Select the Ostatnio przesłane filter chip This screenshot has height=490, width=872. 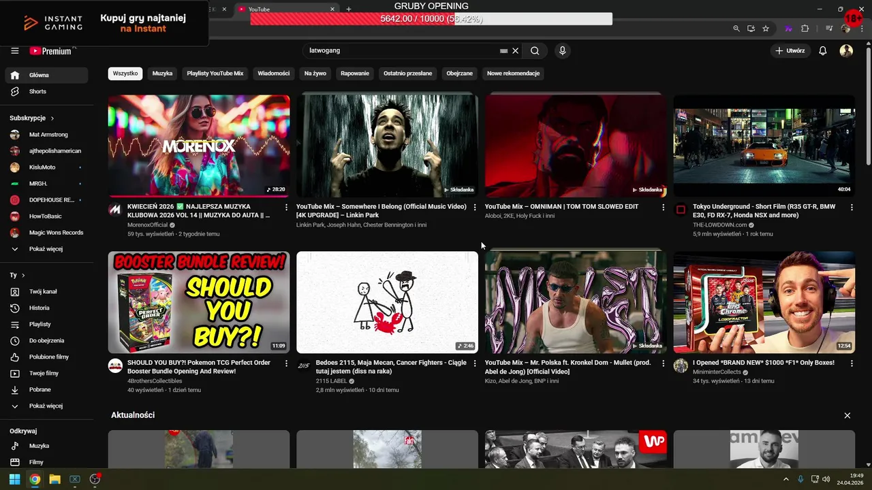pos(407,73)
